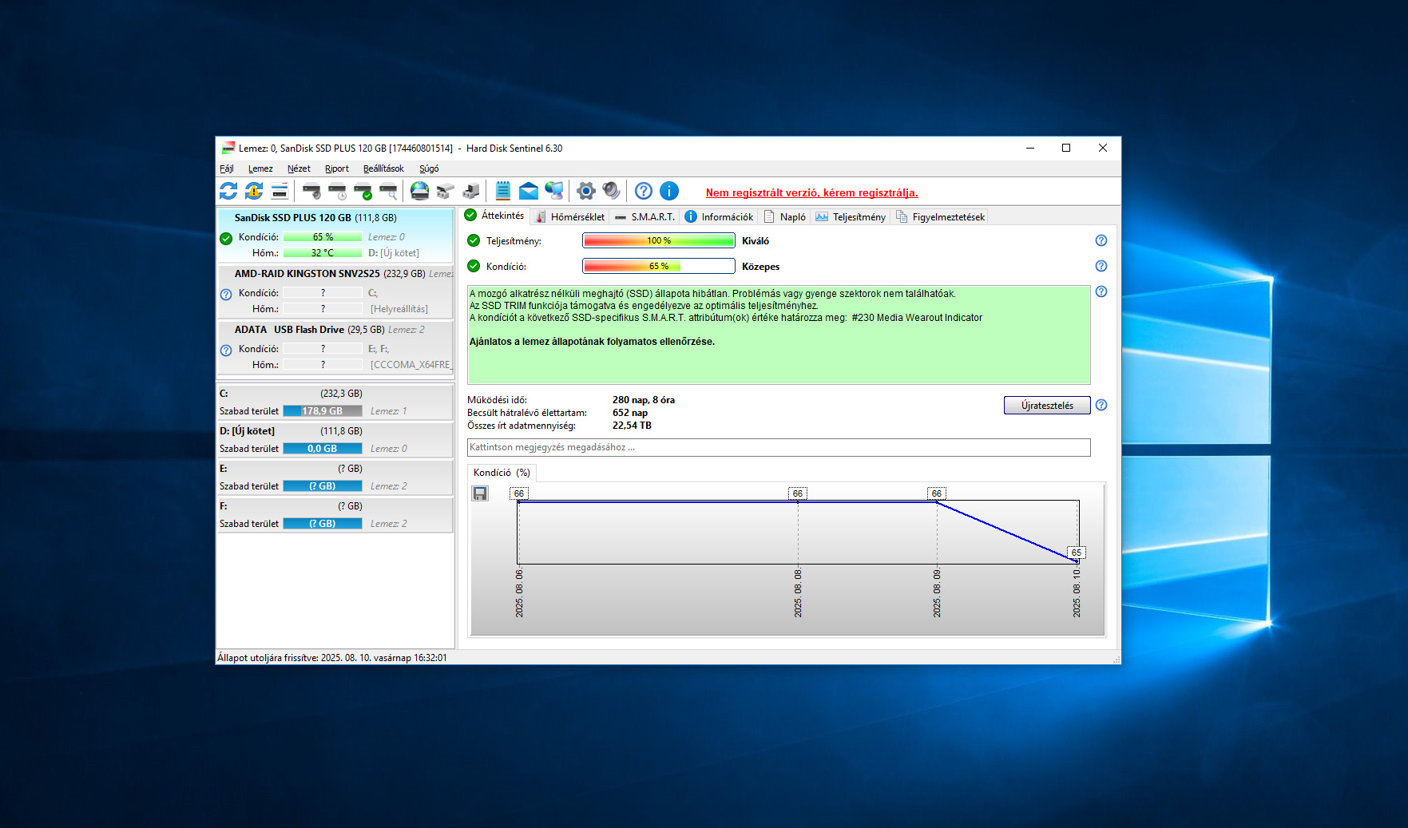Click the D: free space bar 0,0 GB
Screen dimensions: 1408x828
coord(323,449)
